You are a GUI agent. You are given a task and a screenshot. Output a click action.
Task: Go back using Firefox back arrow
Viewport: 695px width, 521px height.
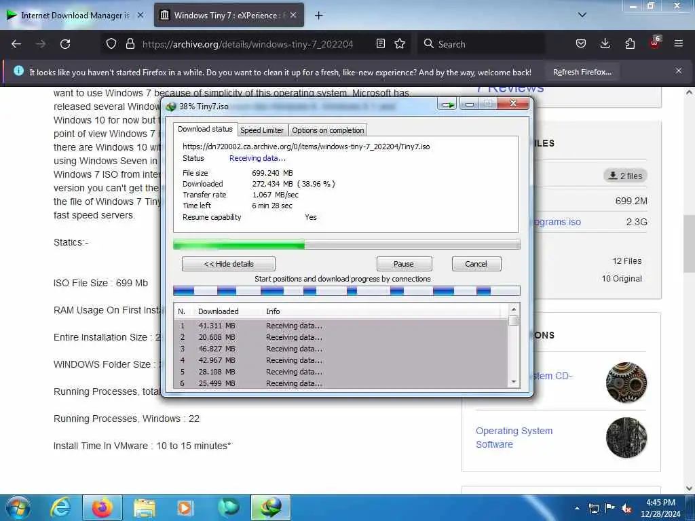(x=16, y=44)
